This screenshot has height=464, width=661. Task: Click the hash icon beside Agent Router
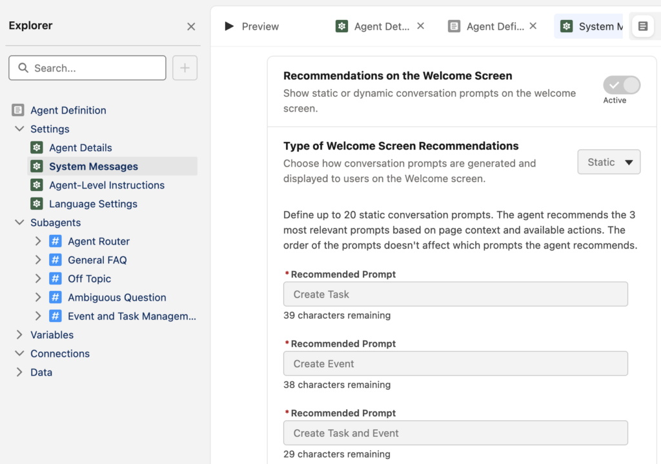[56, 241]
